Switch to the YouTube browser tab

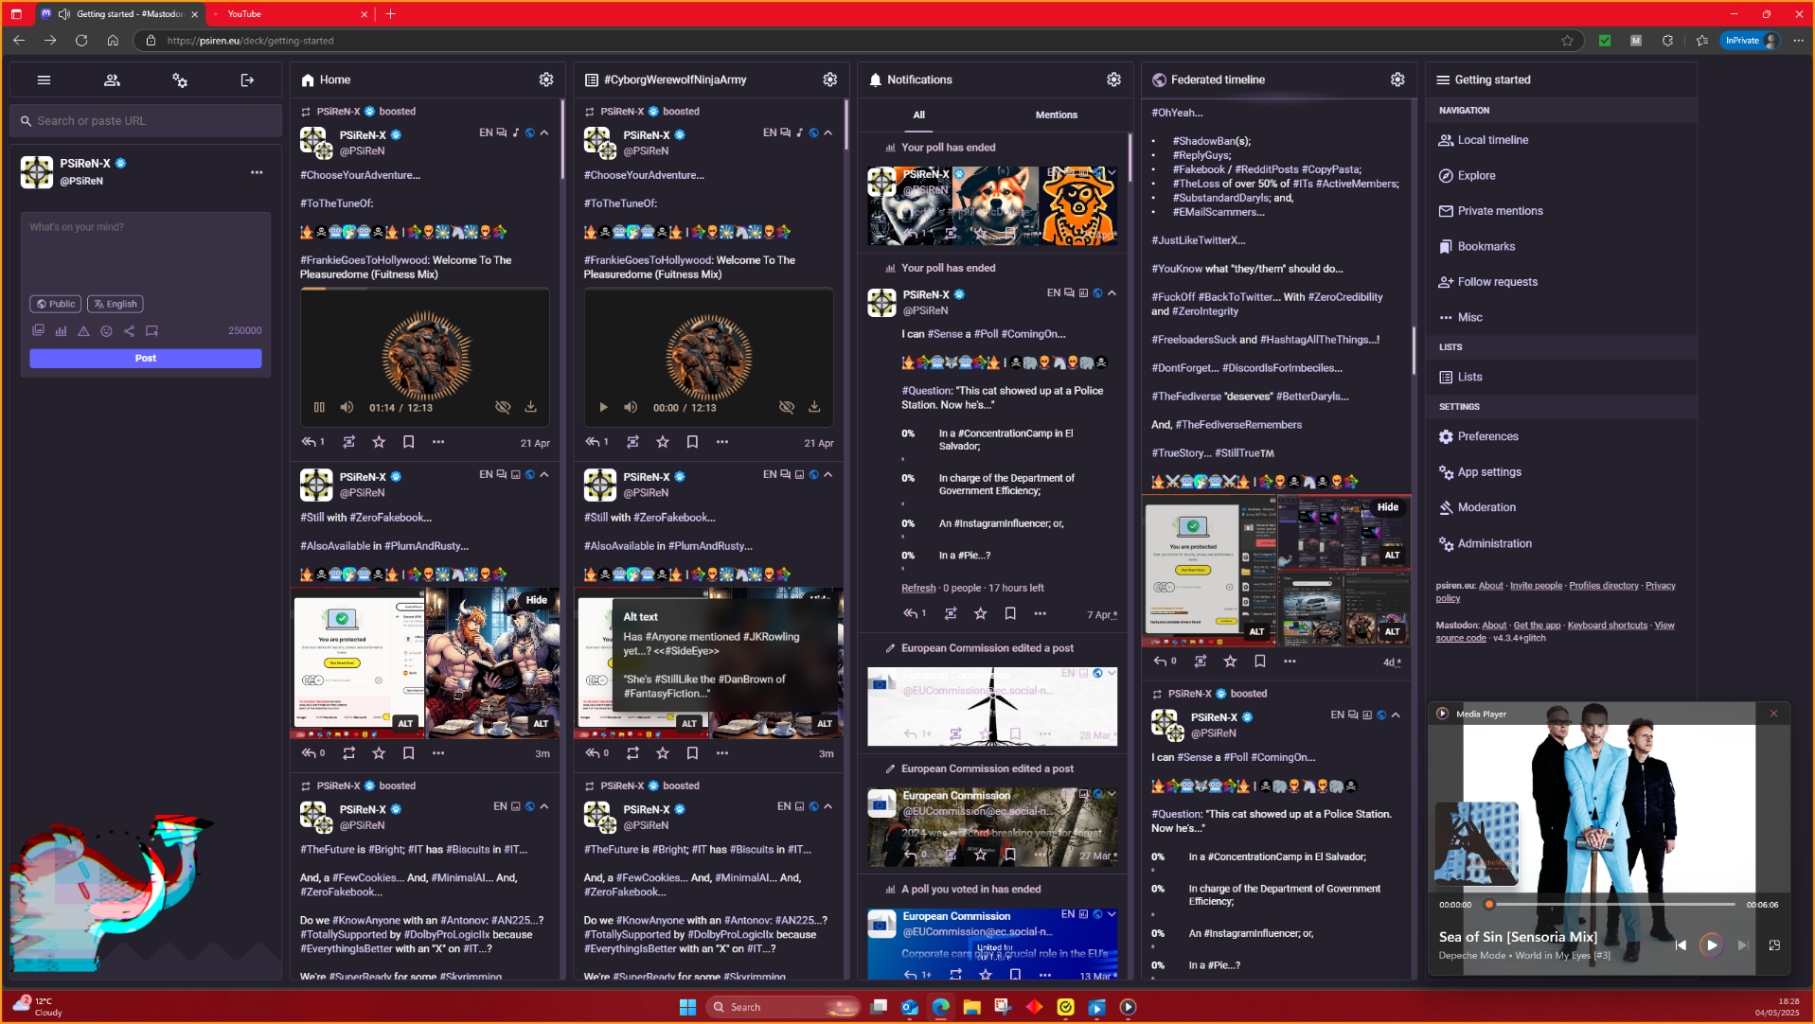pos(289,14)
